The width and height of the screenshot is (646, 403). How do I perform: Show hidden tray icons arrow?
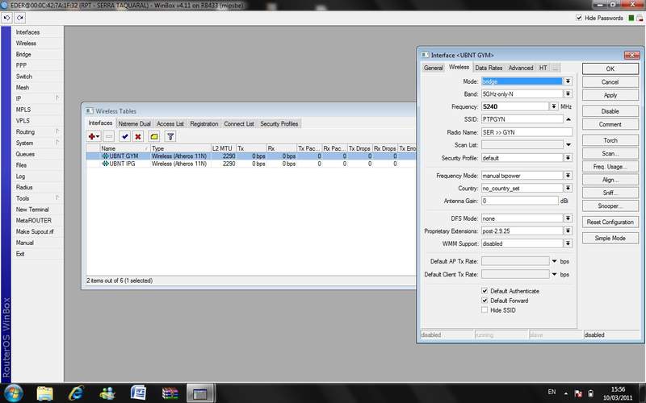tap(566, 393)
